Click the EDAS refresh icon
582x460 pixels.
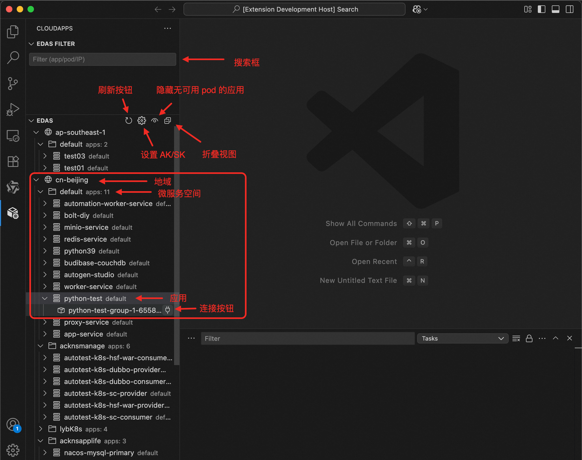point(129,121)
